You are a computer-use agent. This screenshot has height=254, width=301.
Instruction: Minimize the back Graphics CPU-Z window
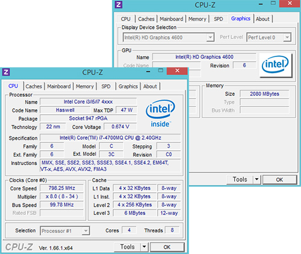click(261, 4)
